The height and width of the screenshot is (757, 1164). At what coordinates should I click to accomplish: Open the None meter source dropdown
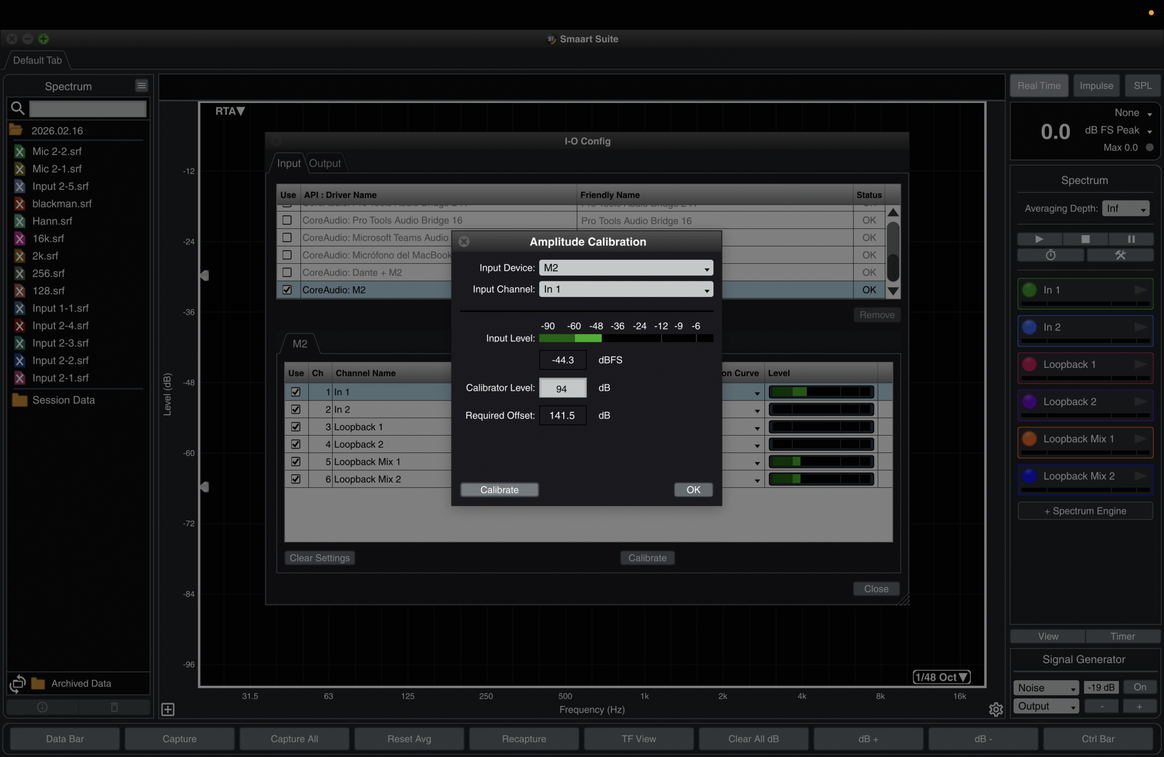(1133, 113)
